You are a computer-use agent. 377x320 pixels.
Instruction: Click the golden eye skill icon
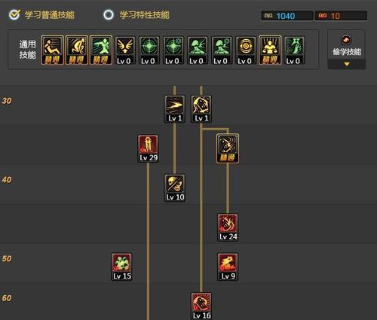[246, 50]
